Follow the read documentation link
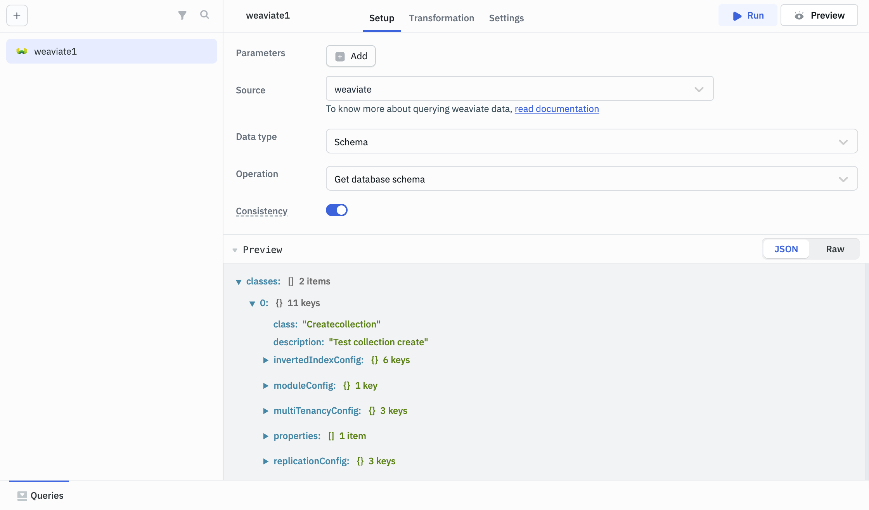 pos(556,109)
